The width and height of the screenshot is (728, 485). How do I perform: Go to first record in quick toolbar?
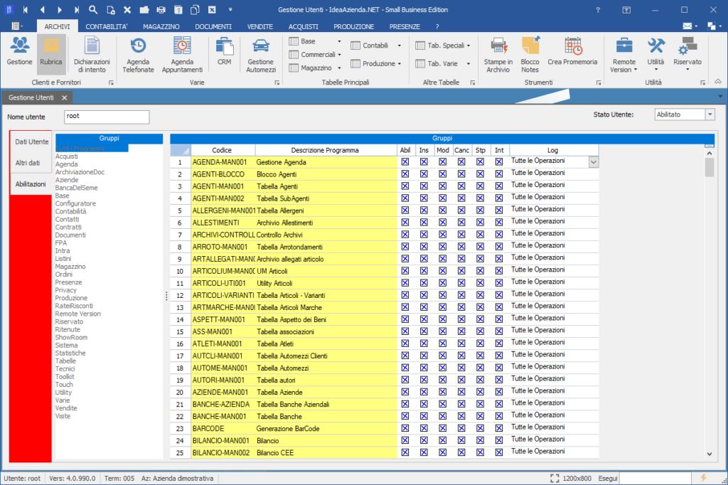pyautogui.click(x=26, y=9)
